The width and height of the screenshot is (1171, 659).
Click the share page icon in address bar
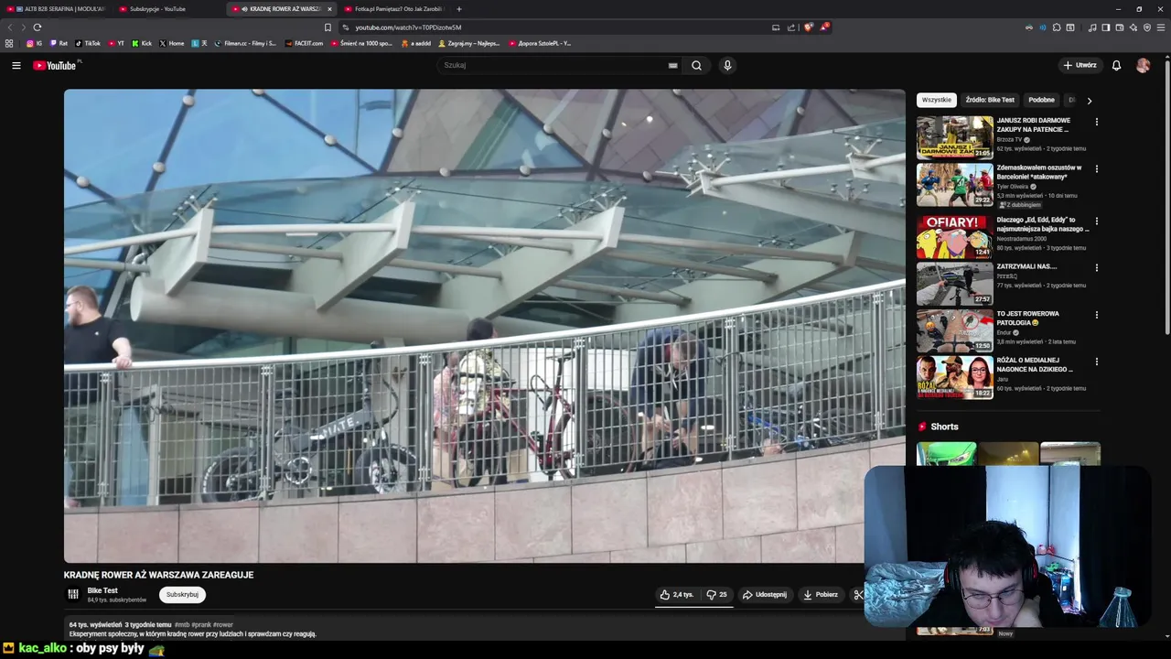click(791, 27)
